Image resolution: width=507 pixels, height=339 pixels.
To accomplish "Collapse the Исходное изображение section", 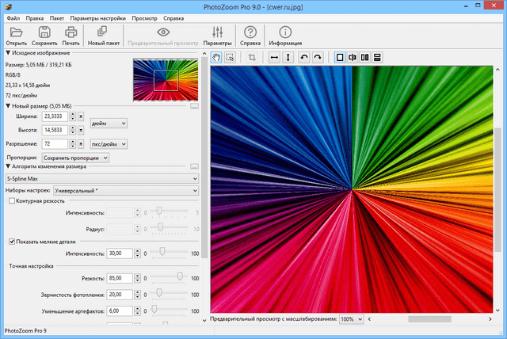I will pos(8,51).
